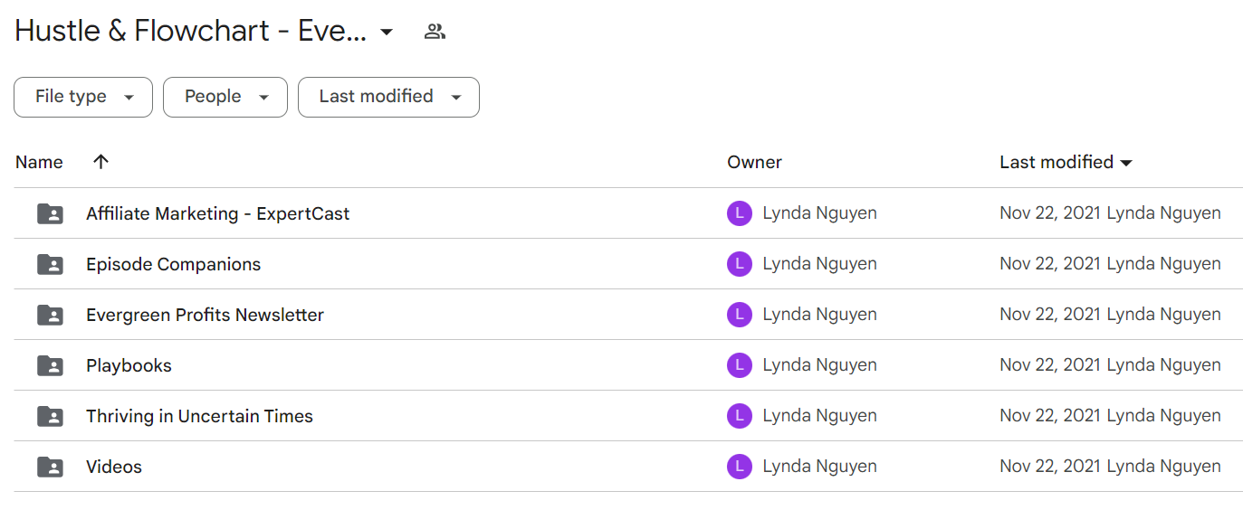The image size is (1243, 510).
Task: Click Lynda Nguyen's avatar in Playbooks row
Action: [740, 365]
